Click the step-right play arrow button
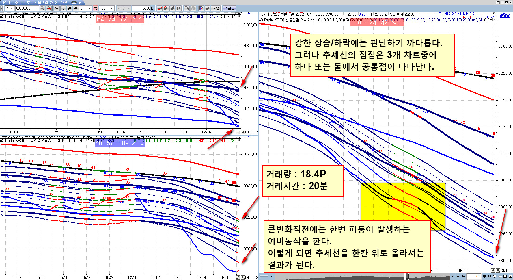Viewport: 513px width, 280px height. pyautogui.click(x=453, y=276)
